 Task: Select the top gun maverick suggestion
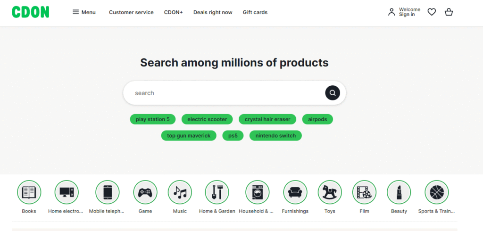pyautogui.click(x=189, y=135)
